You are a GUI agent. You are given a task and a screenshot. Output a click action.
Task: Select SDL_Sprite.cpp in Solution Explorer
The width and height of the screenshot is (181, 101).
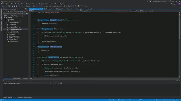click(x=15, y=31)
